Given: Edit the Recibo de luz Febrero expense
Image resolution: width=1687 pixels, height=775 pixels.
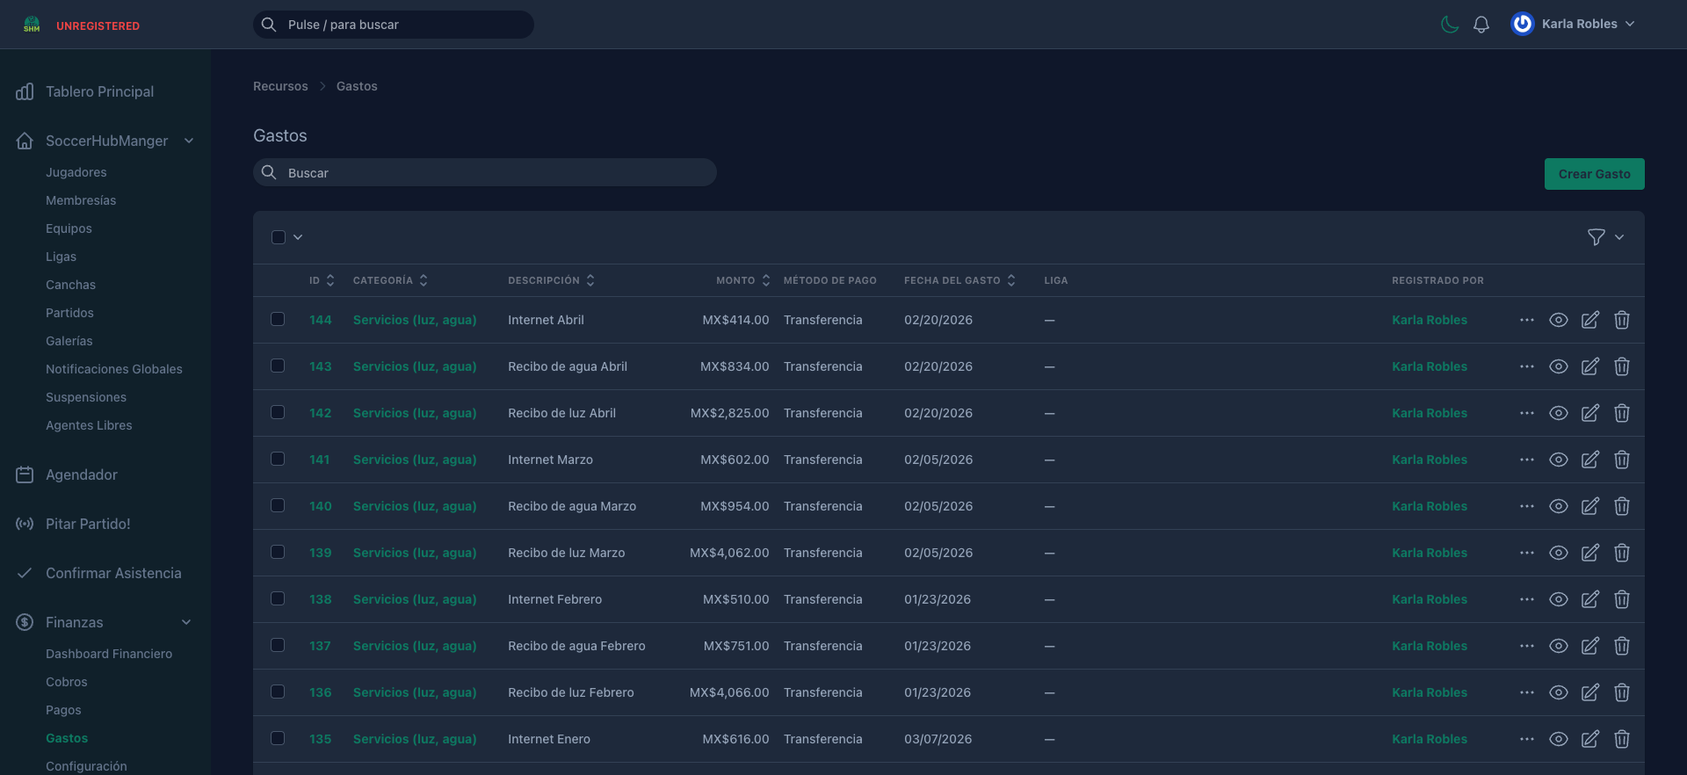Looking at the screenshot, I should tap(1589, 692).
